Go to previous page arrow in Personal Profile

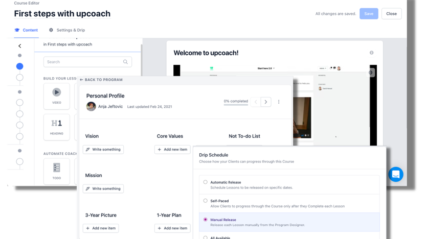[256, 102]
